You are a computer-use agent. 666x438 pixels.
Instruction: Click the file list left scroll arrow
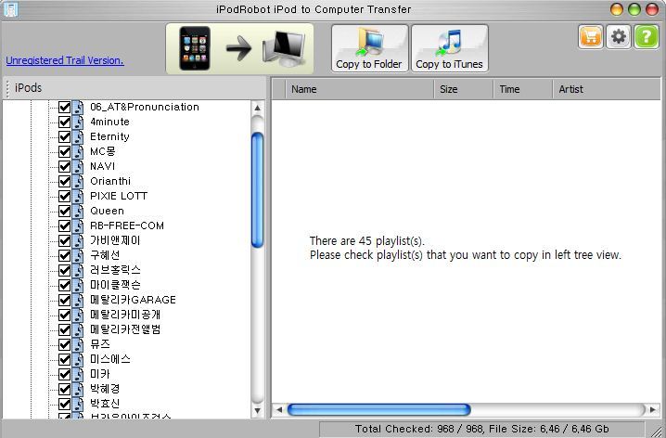pos(279,410)
